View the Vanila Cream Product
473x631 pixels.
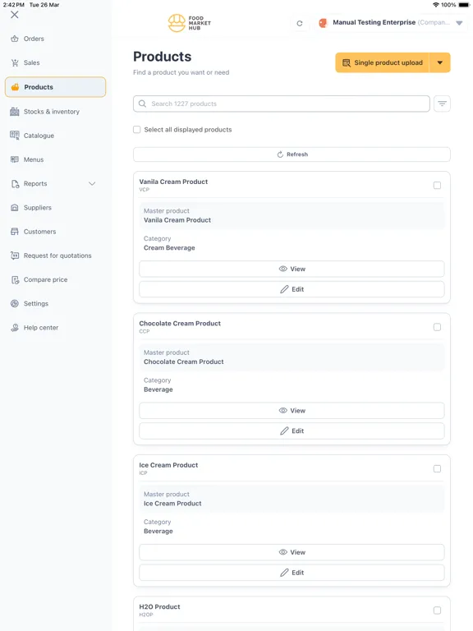click(x=292, y=269)
